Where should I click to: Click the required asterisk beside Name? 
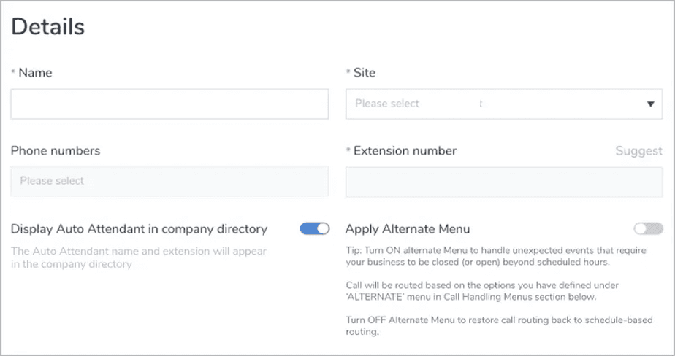click(x=13, y=74)
